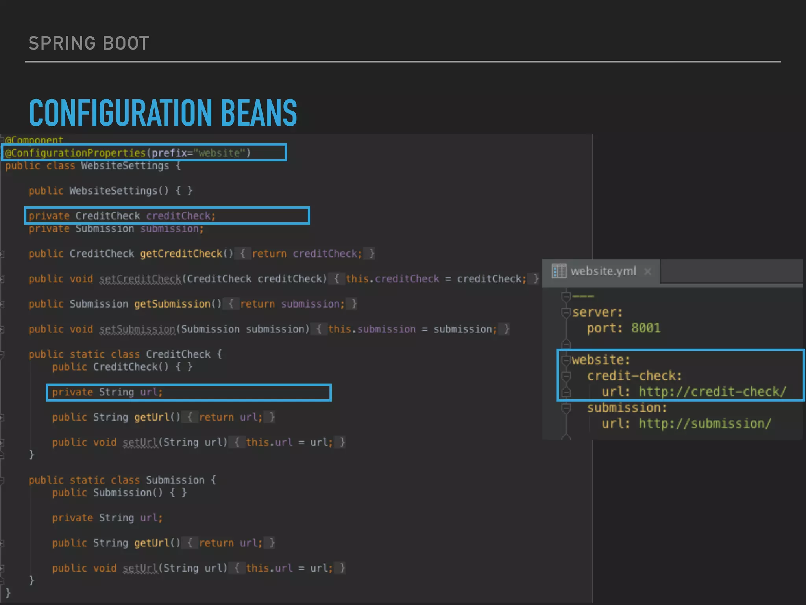Click this.creditCheck = creditCheck assignment
The width and height of the screenshot is (806, 605).
(436, 279)
